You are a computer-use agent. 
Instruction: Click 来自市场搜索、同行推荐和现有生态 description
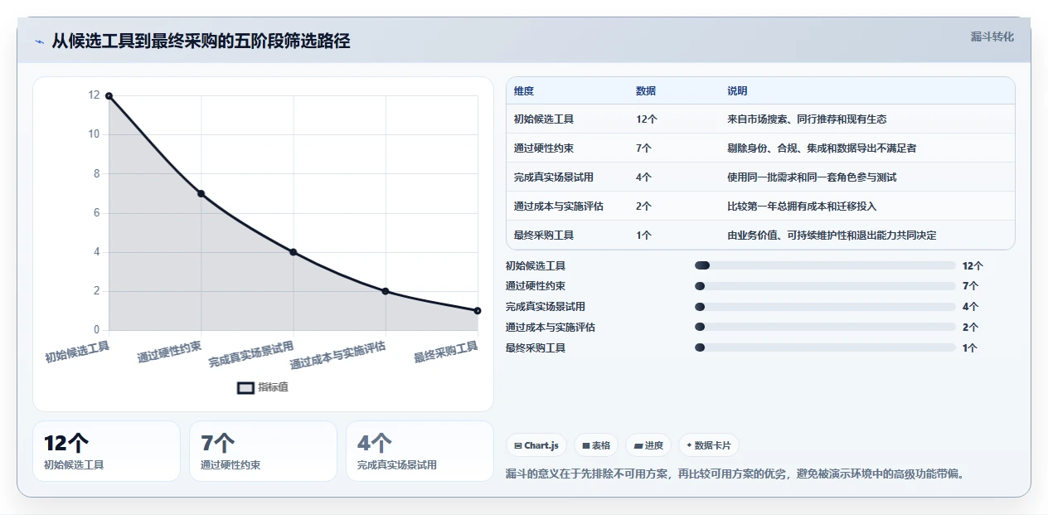click(x=807, y=119)
